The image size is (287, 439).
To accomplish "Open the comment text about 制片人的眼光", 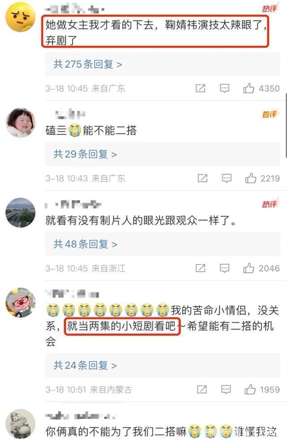I will (141, 221).
